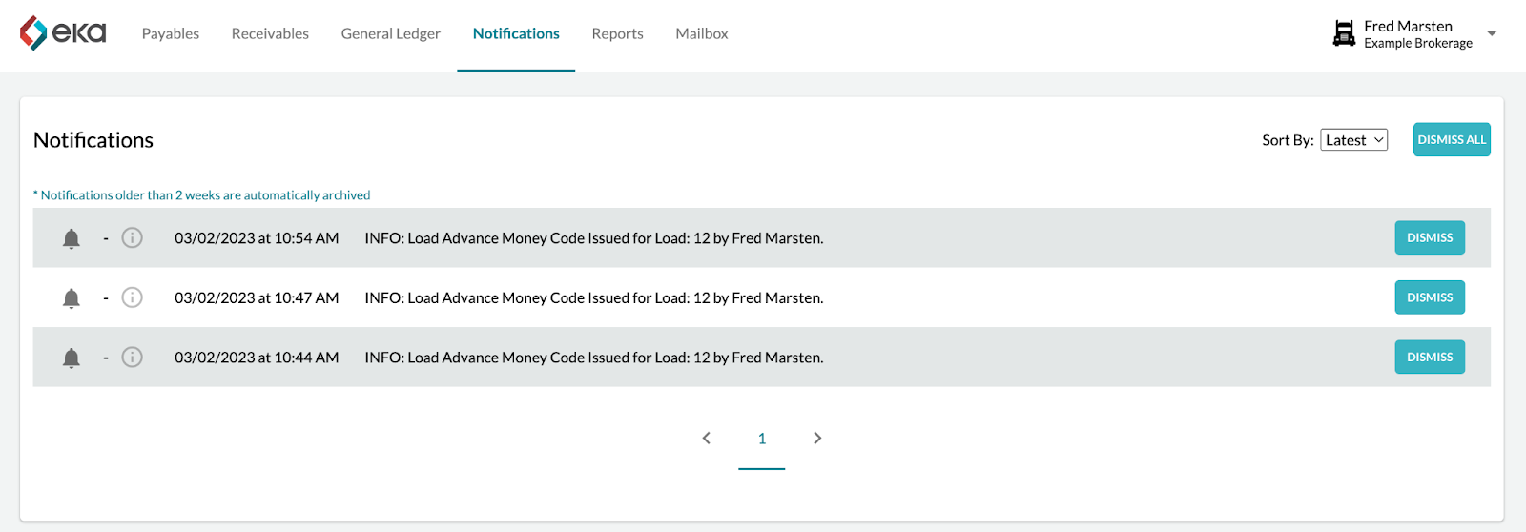Screen dimensions: 1526x532
Task: Expand the user account menu arrow
Action: (x=1492, y=33)
